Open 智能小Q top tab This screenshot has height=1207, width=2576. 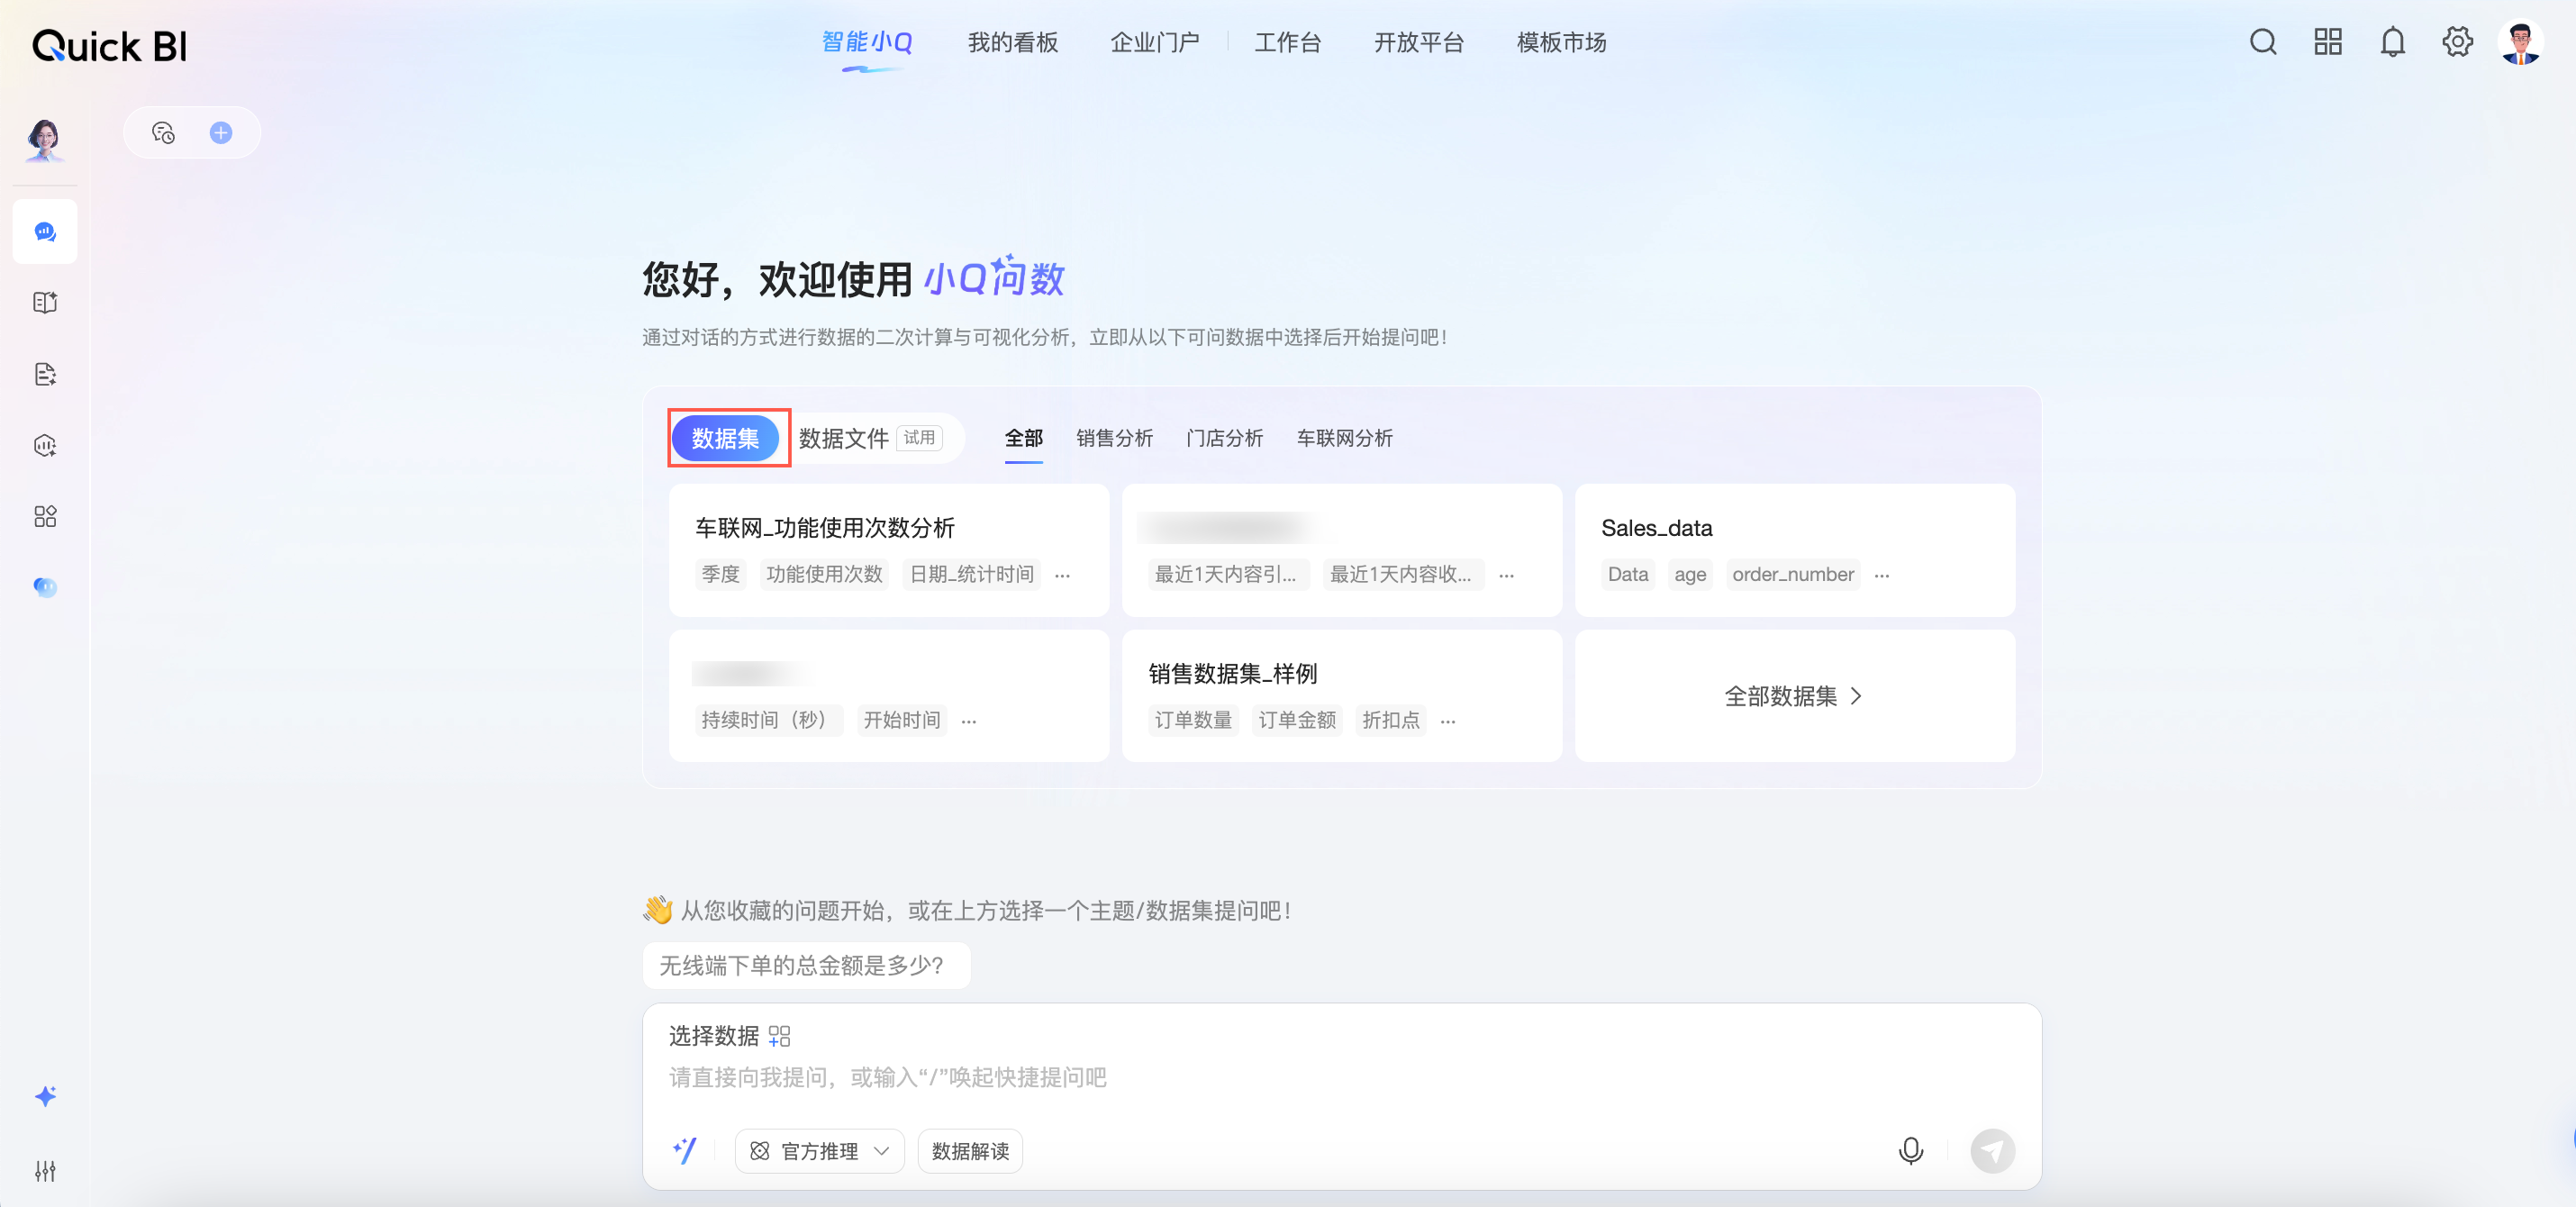pyautogui.click(x=867, y=42)
